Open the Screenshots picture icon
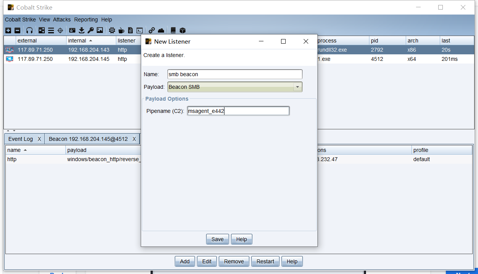Image resolution: width=478 pixels, height=274 pixels. [100, 30]
